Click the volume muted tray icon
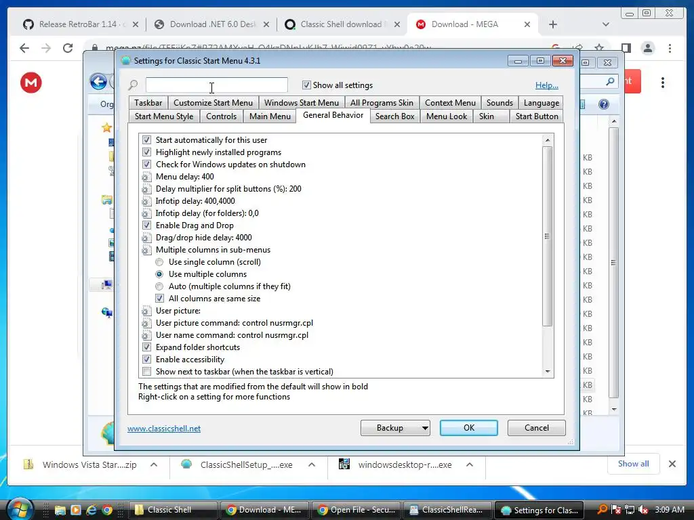The image size is (694, 520). 644,510
